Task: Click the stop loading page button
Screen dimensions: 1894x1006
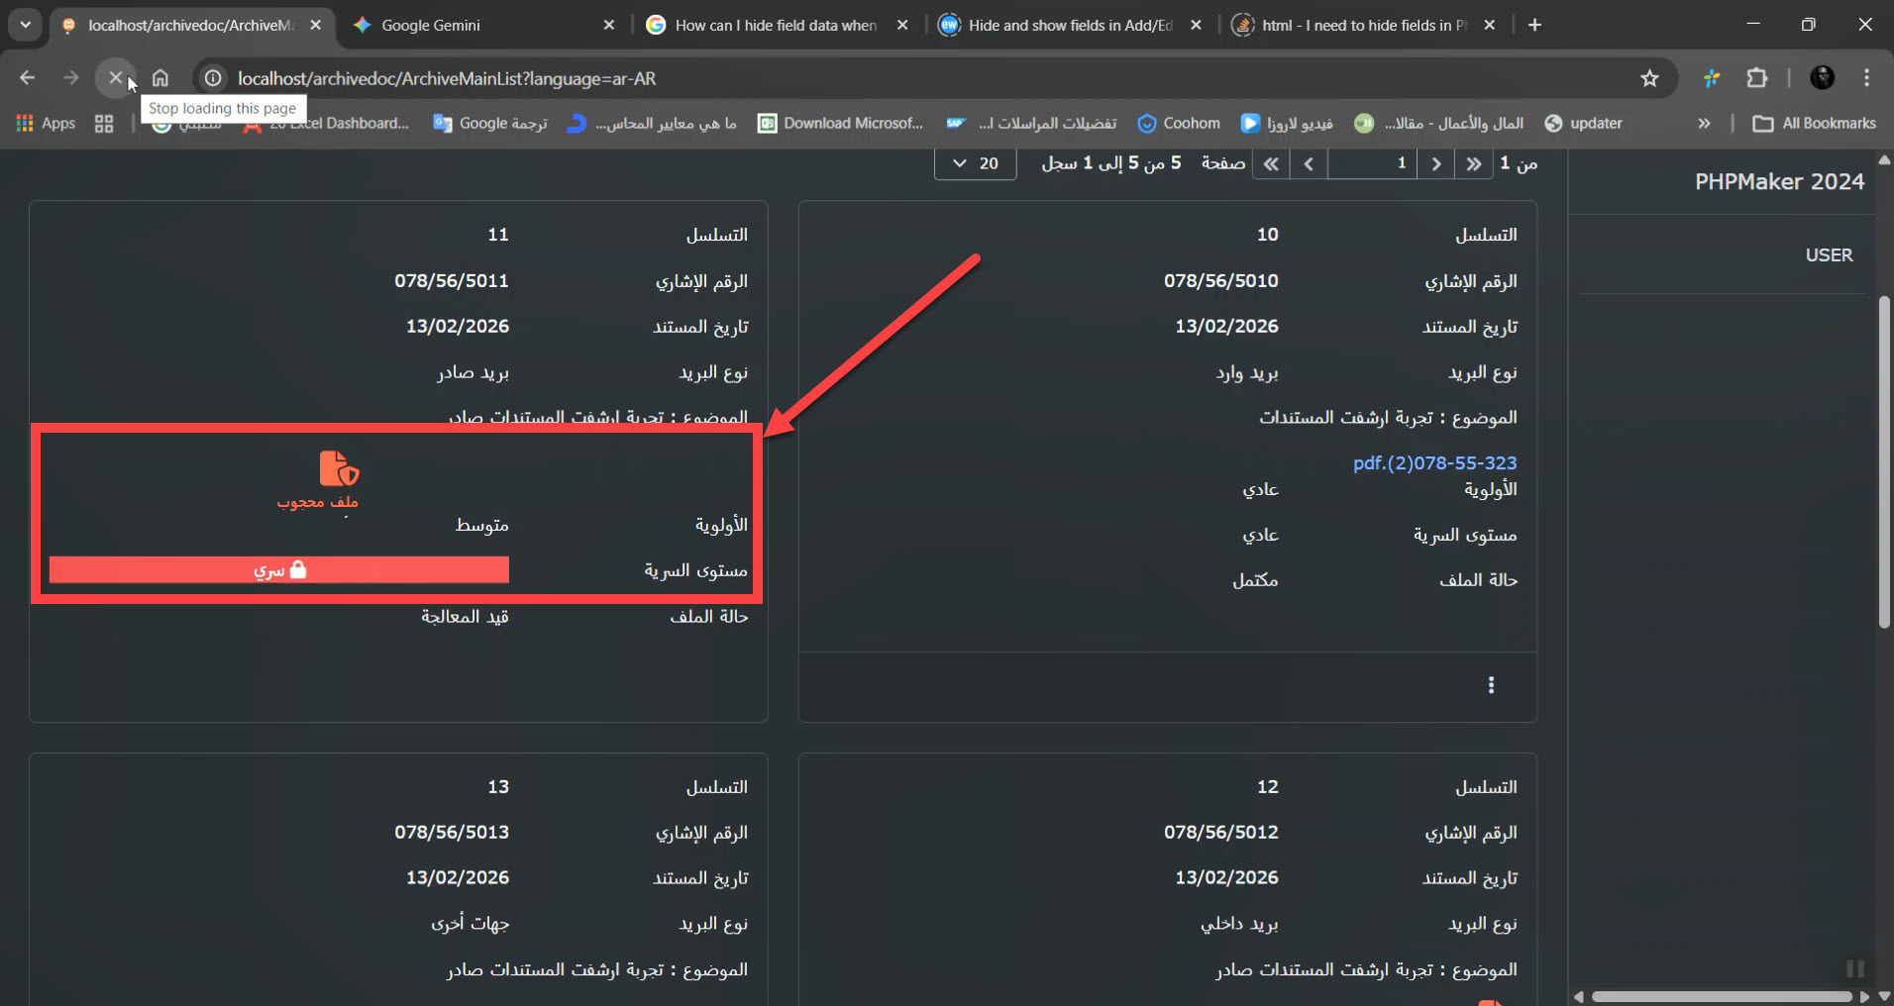Action: click(115, 78)
